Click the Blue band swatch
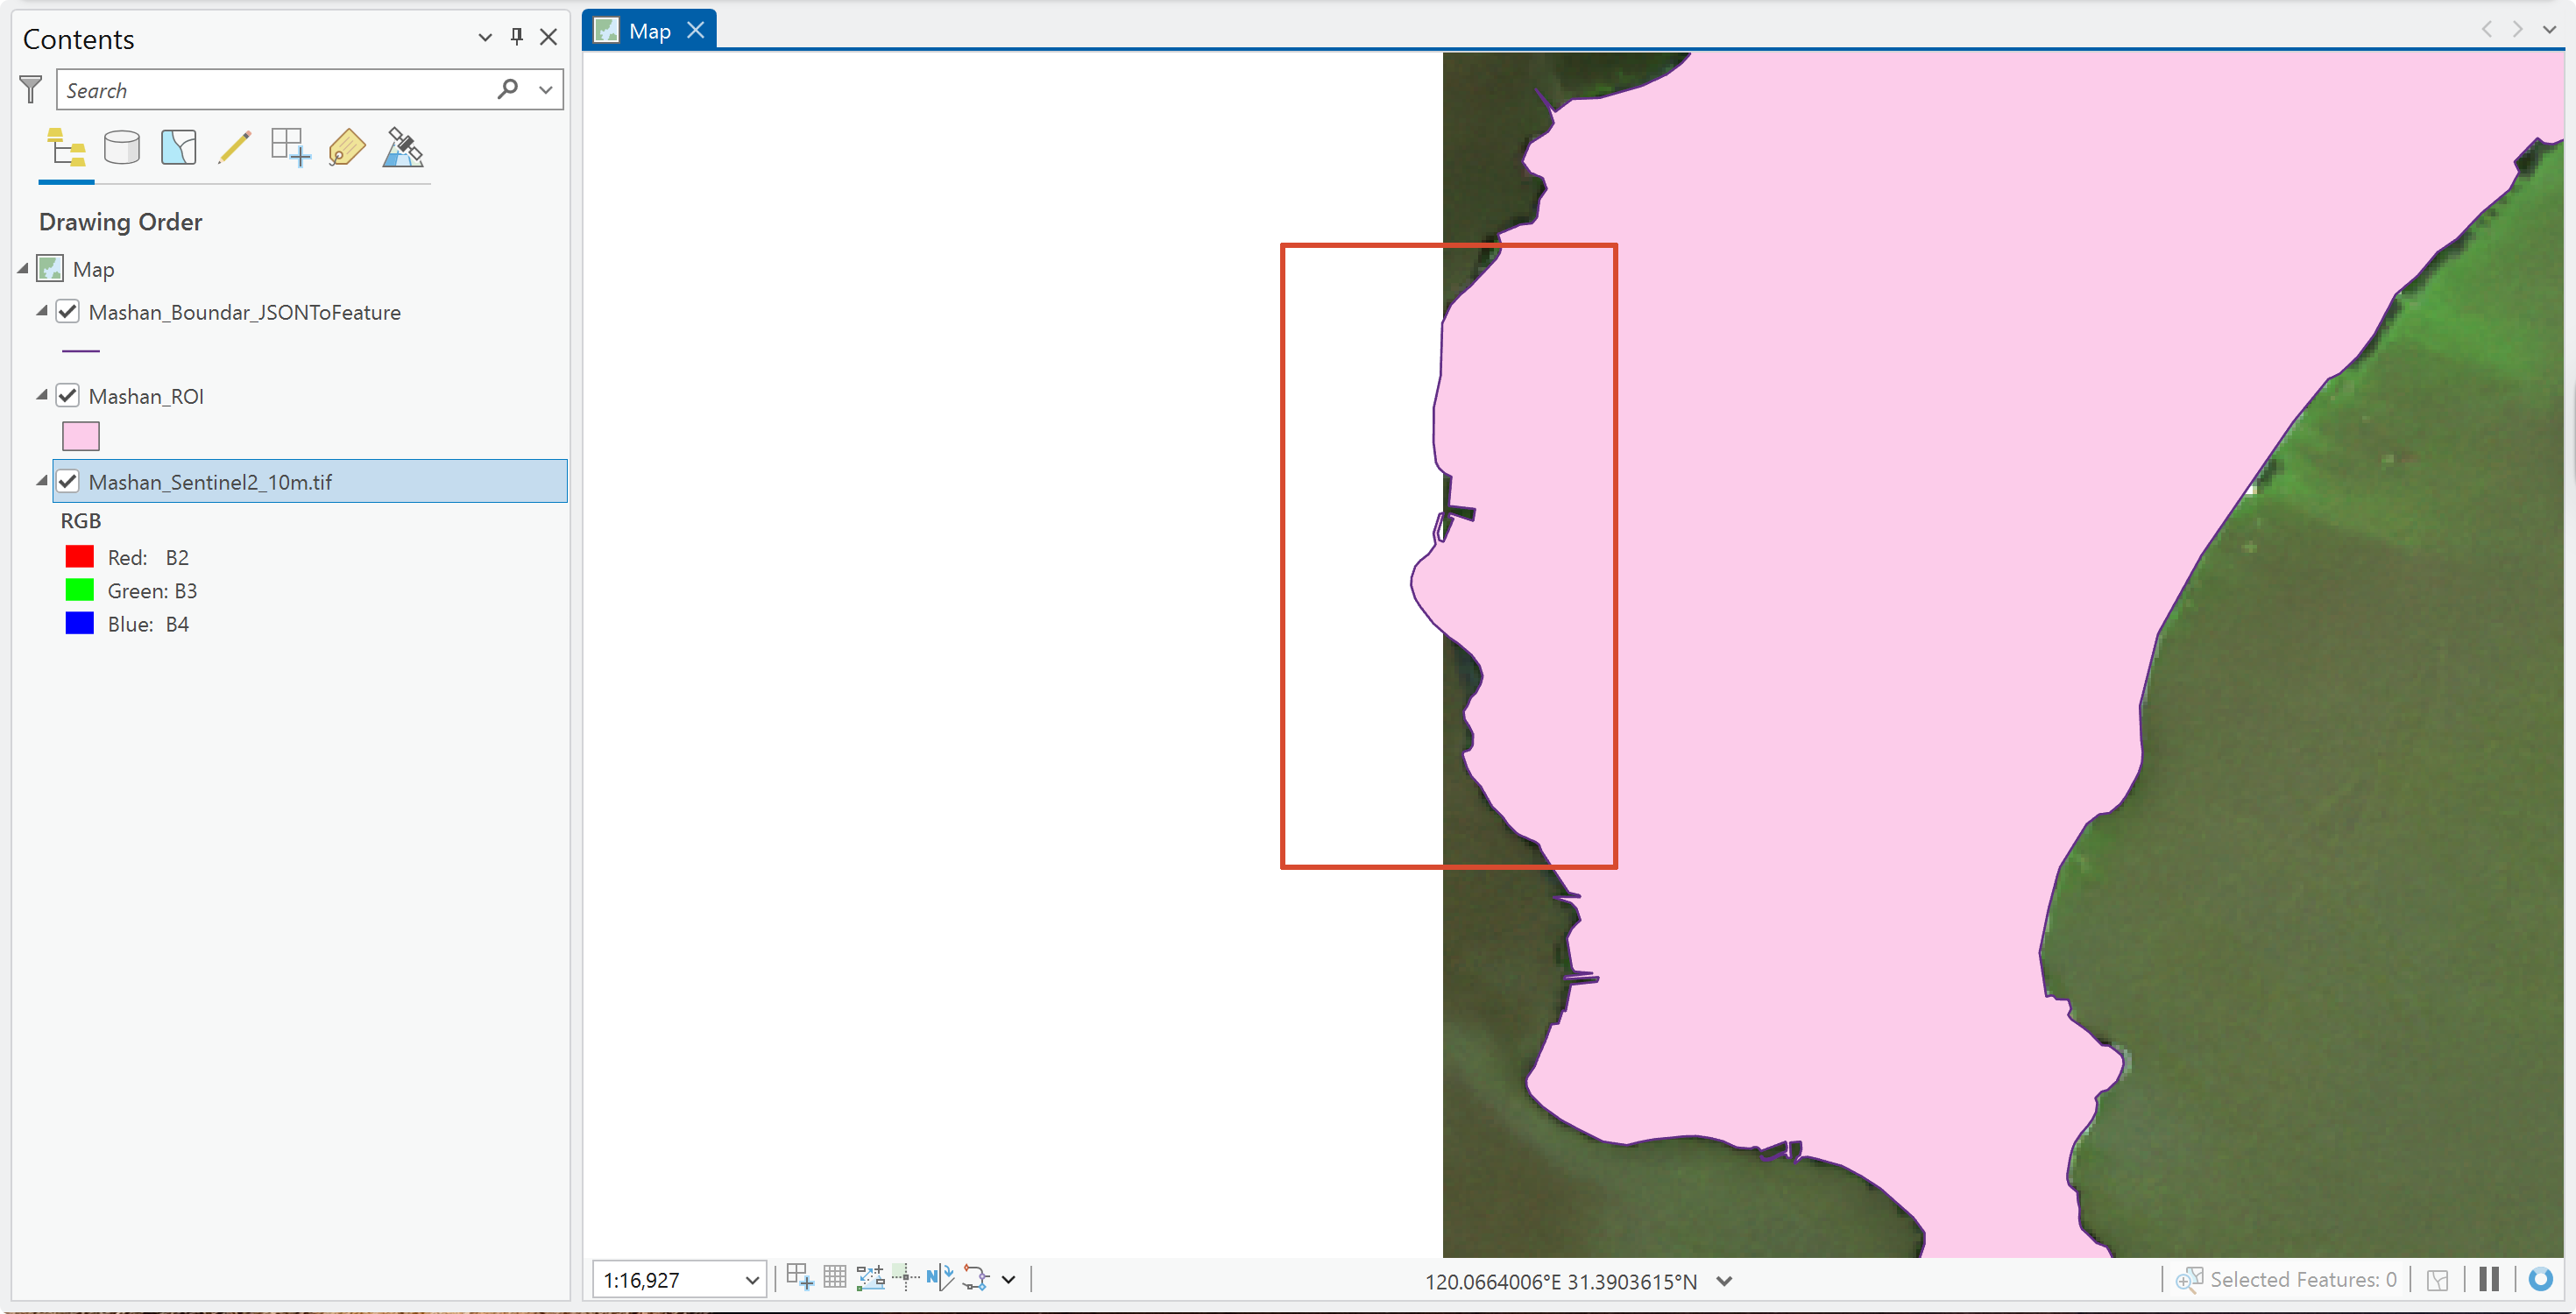This screenshot has width=2576, height=1314. coord(79,624)
